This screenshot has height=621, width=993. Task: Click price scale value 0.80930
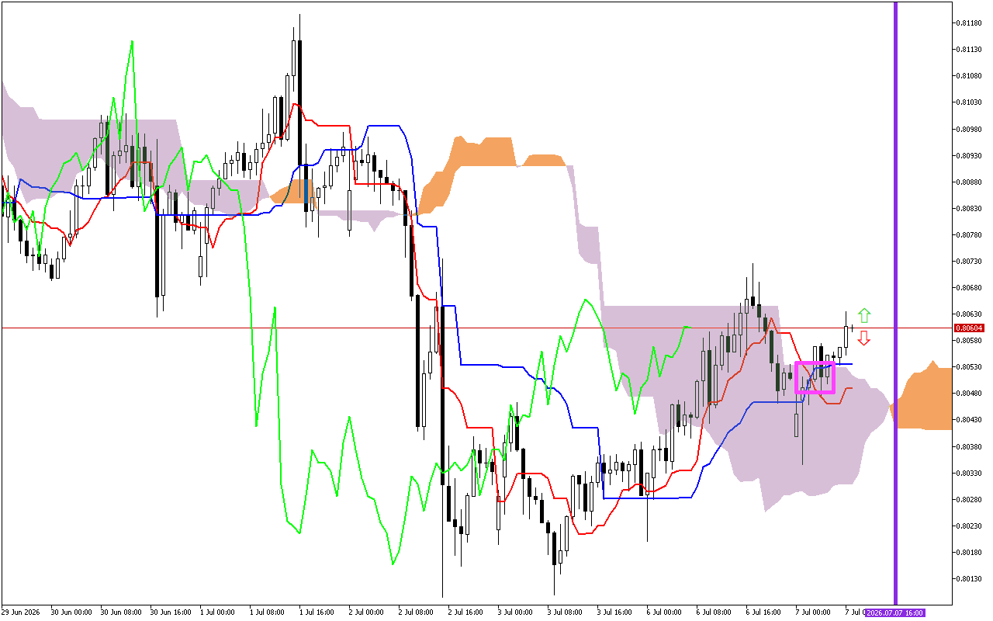[970, 155]
